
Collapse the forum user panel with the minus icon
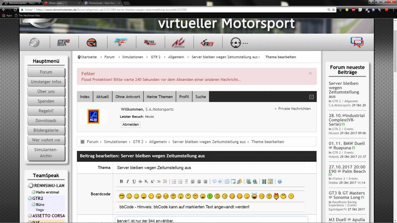click(x=311, y=97)
